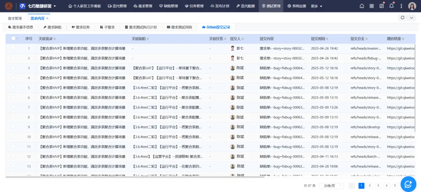Select the checkbox for row 9
Viewport: 421px width, 192px height.
[x=14, y=127]
